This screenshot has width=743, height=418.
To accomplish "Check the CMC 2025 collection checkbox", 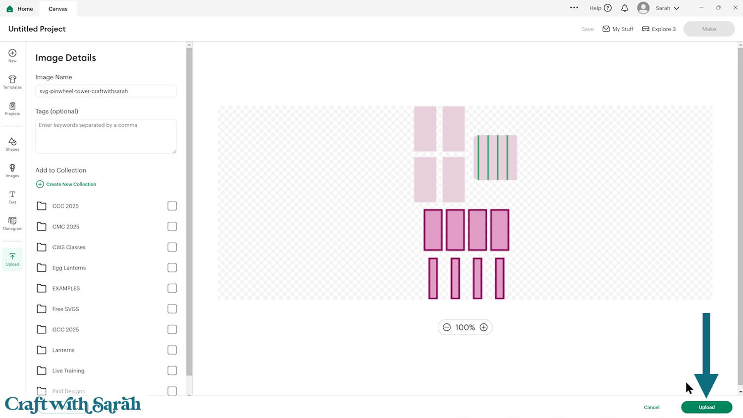I will 172,227.
